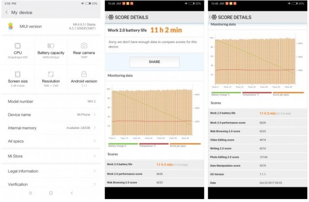Open the Screen size icon
Screen dimensions: 309x202
(x=17, y=74)
